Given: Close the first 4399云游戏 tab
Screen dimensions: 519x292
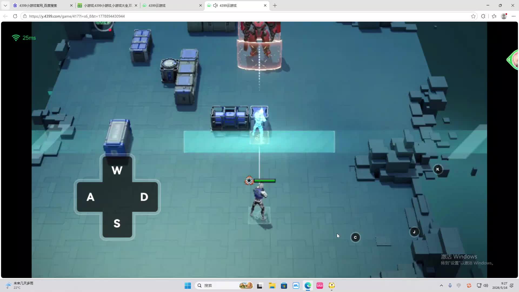Looking at the screenshot, I should point(201,5).
